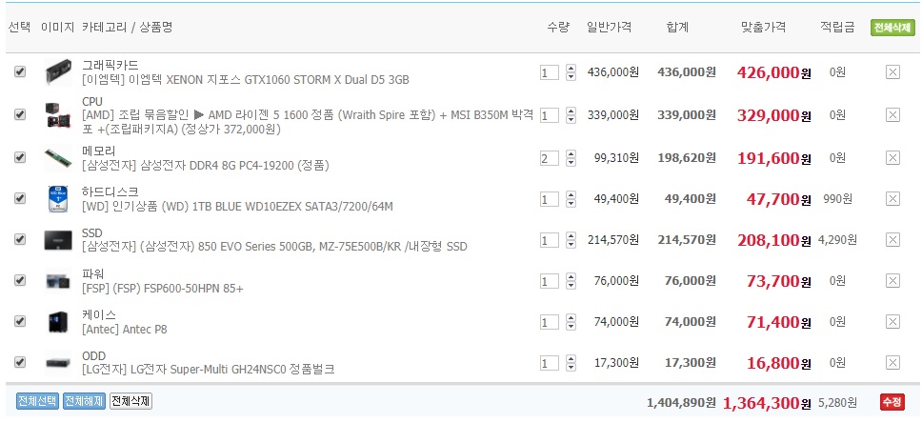Click the 카테고리 / 상품명 column header
Image resolution: width=922 pixels, height=423 pixels.
pyautogui.click(x=127, y=27)
